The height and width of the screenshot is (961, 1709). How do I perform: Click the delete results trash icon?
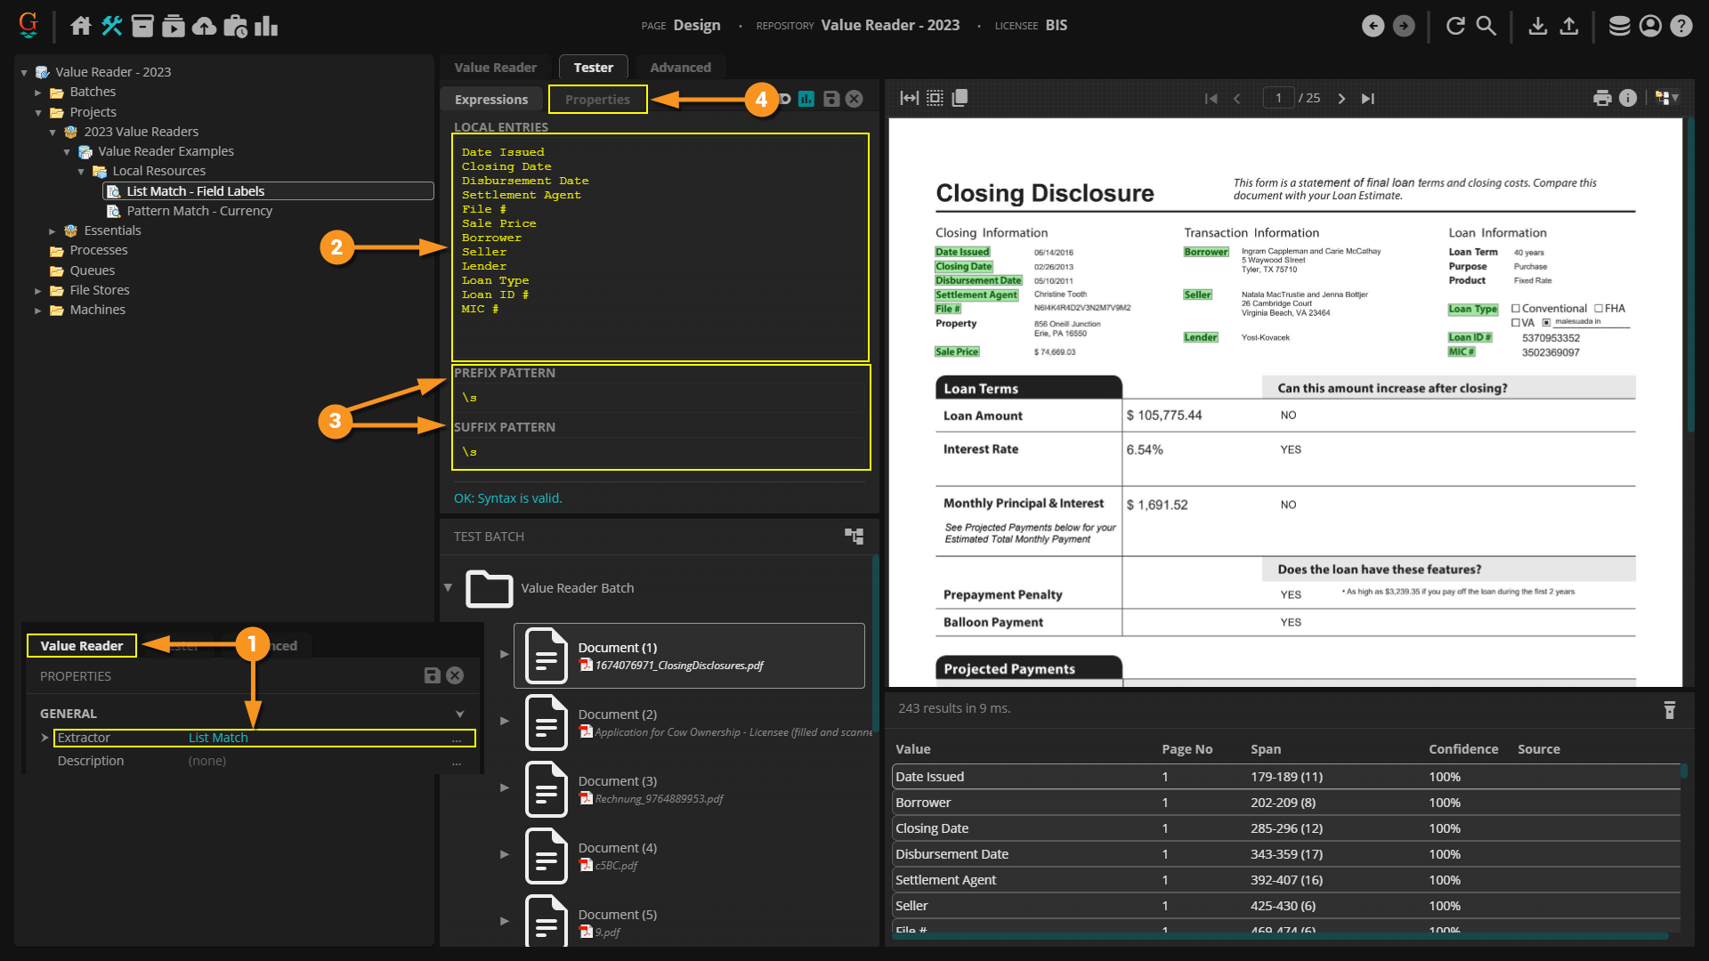pos(1669,710)
